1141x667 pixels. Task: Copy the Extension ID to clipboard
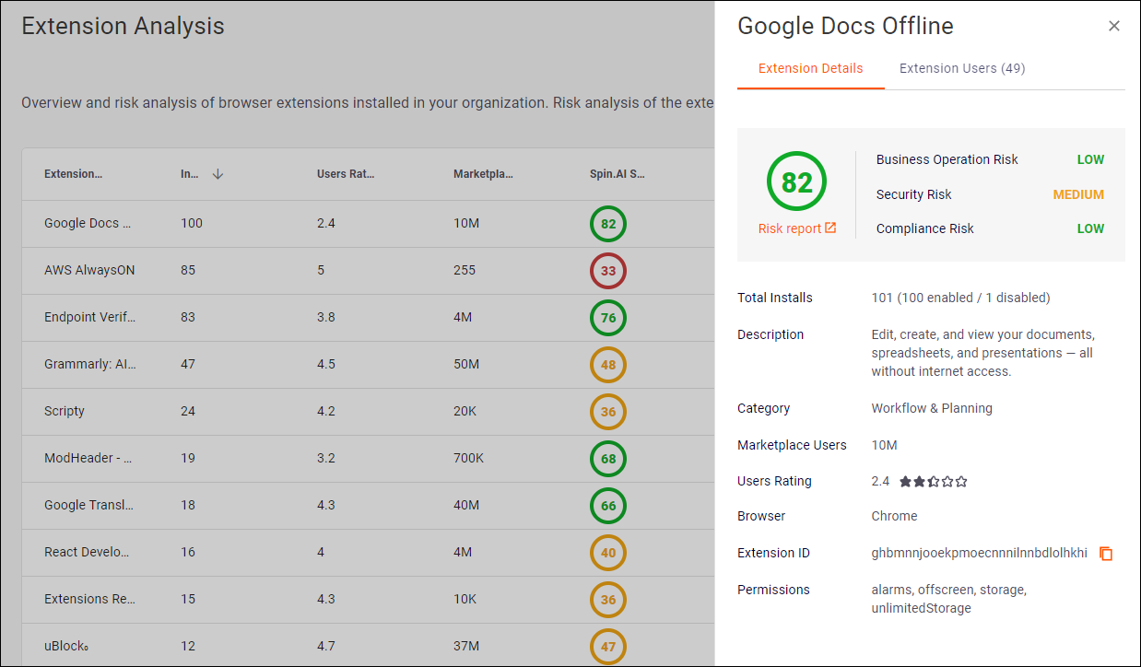pos(1106,554)
